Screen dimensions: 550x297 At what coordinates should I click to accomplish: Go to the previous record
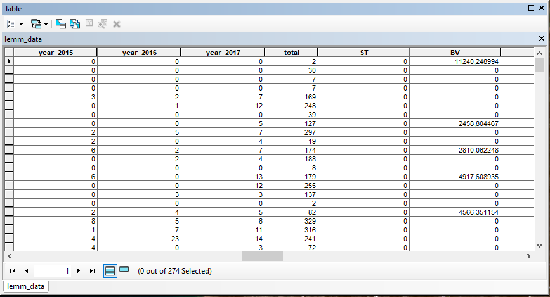point(27,271)
